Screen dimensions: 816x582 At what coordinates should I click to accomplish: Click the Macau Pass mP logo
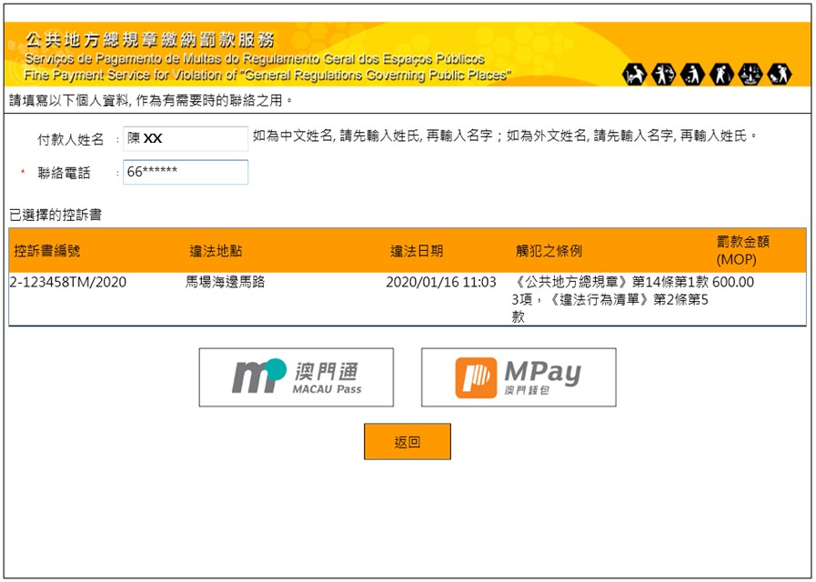click(x=258, y=376)
